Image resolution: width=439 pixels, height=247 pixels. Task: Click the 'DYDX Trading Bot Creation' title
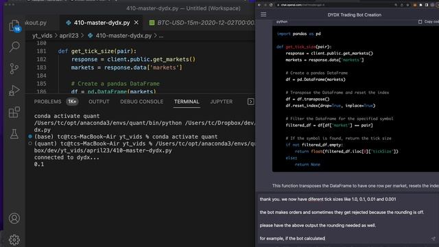point(354,15)
